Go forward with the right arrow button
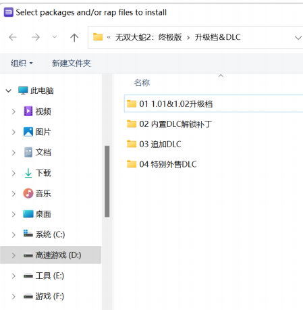 tap(36, 37)
